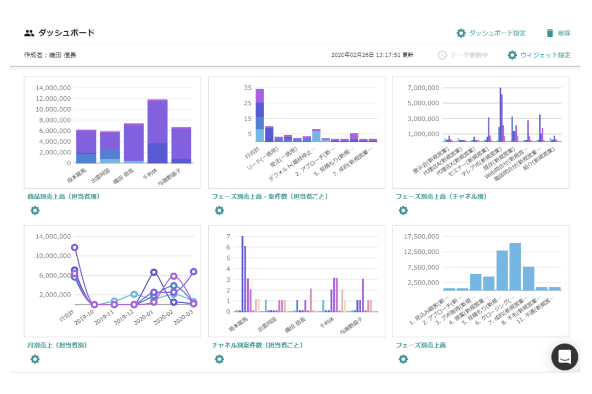Open the フェーズ別売上高・案件数（担当者ごと） title link

[x=270, y=196]
